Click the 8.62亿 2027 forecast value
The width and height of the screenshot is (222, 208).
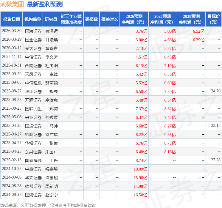click(x=170, y=109)
